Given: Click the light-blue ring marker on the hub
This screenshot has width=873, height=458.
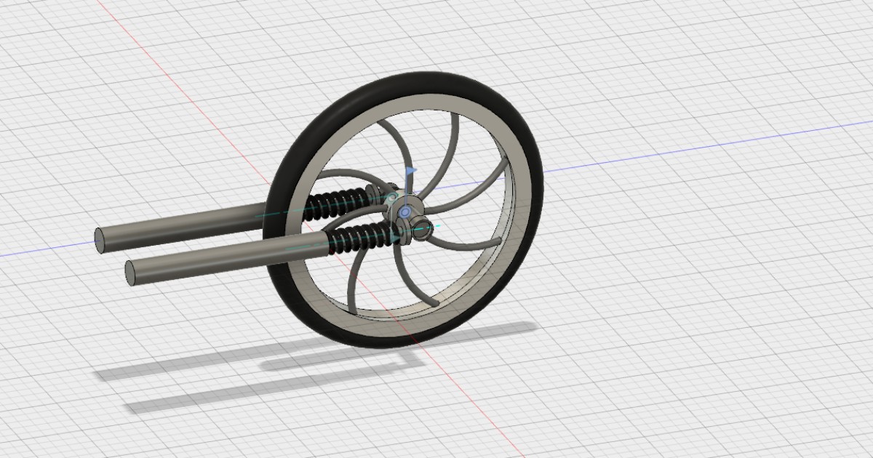Looking at the screenshot, I should (392, 197).
